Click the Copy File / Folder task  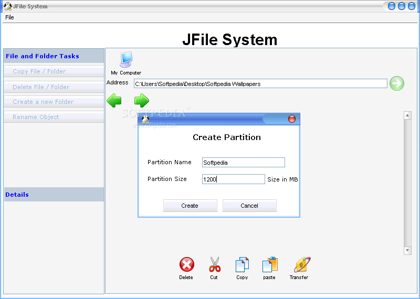[54, 71]
